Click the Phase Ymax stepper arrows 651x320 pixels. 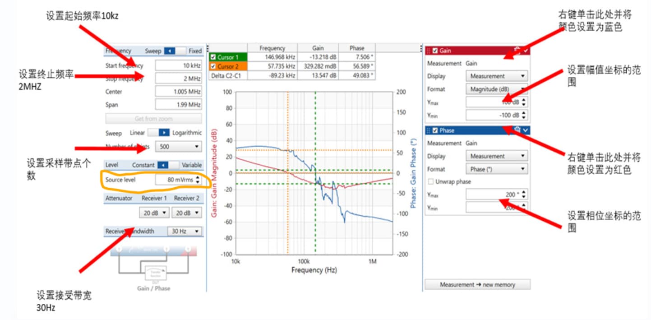click(x=523, y=195)
